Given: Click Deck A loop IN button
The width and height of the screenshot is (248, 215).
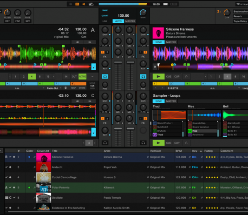Looking at the screenshot, I should click(x=66, y=76).
